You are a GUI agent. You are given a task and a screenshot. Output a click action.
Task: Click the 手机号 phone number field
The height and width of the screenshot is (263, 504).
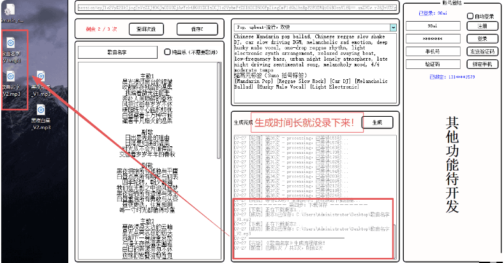(x=433, y=52)
